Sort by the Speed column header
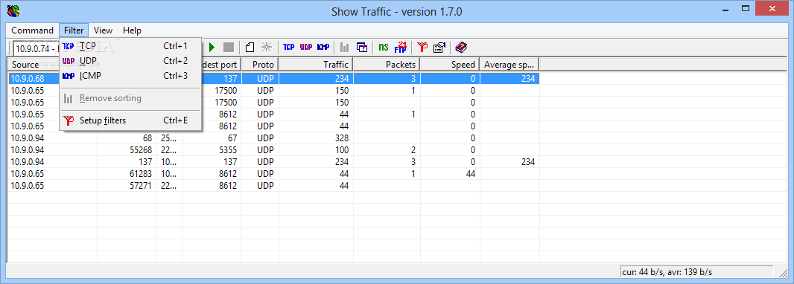 (450, 64)
